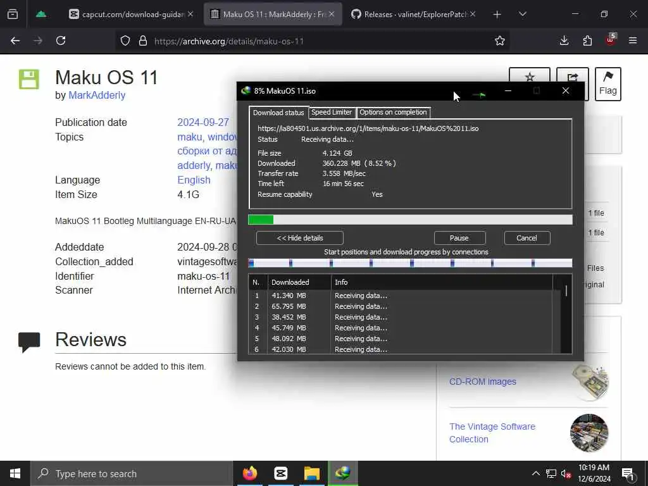
Task: Select connection row 3 with 38.452 MB
Action: (401, 317)
